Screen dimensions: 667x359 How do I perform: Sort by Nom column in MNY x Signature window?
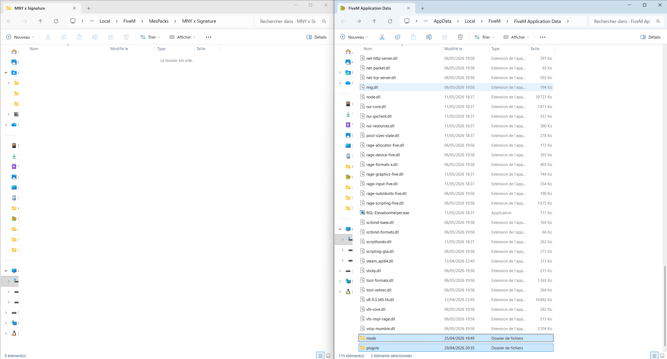click(68, 49)
